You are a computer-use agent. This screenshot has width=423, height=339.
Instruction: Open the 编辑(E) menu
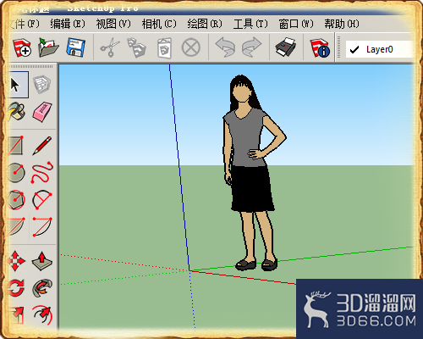pos(68,24)
